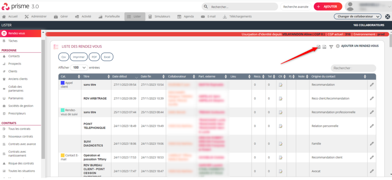Export the list with the Excel button
Screen dimensions: 392x180
pos(107,57)
